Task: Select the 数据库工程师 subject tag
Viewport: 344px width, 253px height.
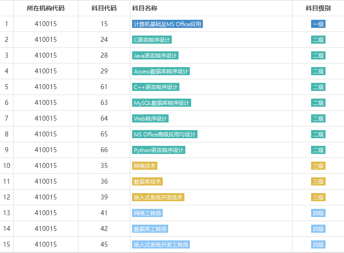Action: point(150,229)
